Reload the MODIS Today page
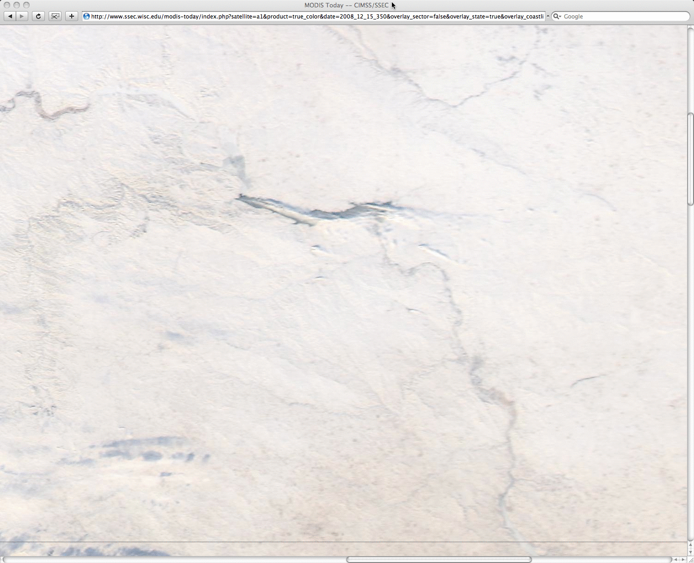The image size is (694, 563). [x=38, y=16]
